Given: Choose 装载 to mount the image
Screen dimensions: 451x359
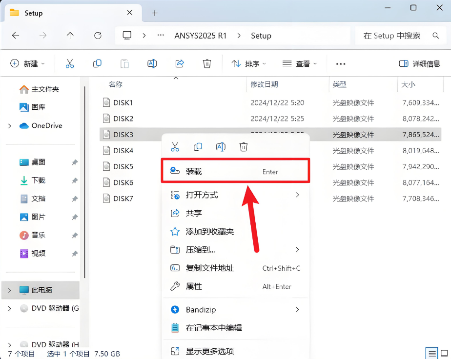Looking at the screenshot, I should point(235,171).
